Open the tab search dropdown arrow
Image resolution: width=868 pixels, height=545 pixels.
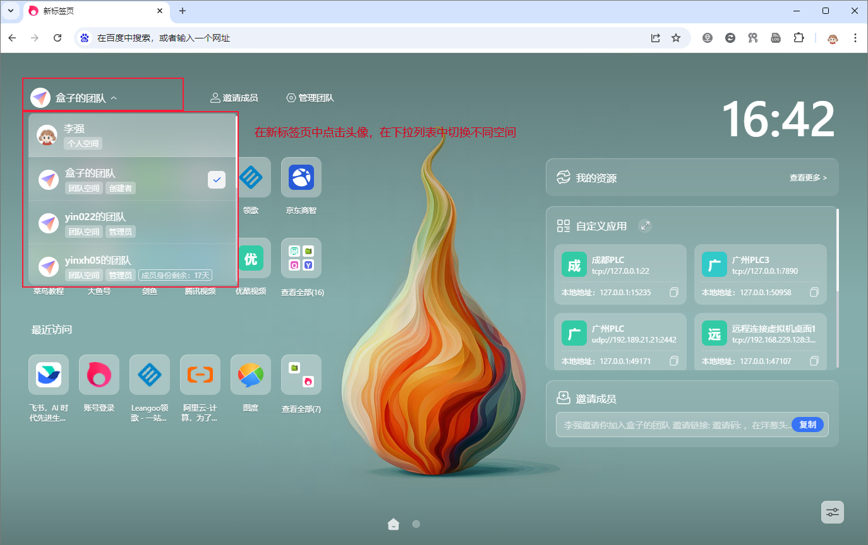pyautogui.click(x=10, y=11)
